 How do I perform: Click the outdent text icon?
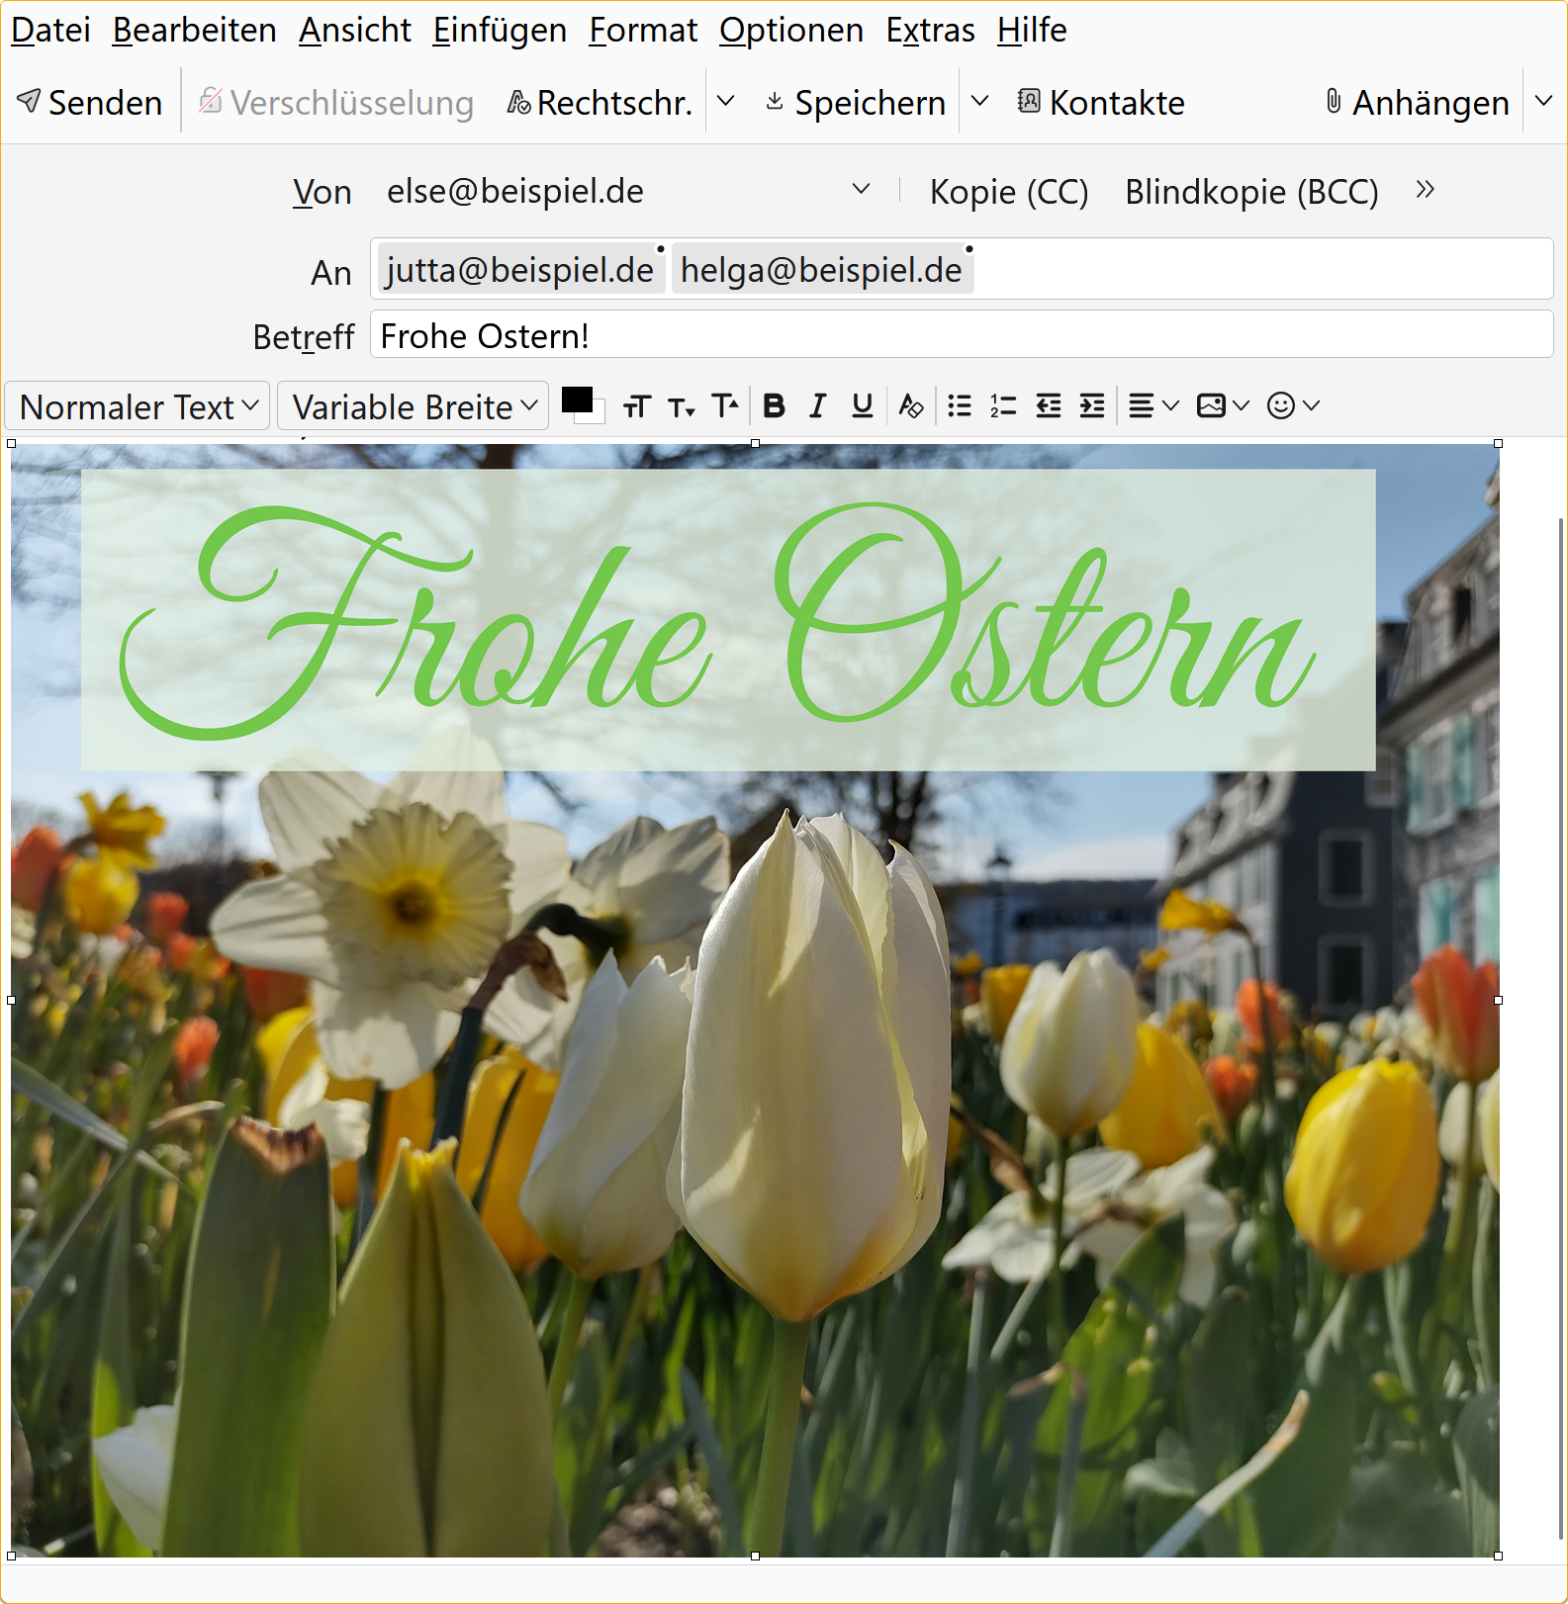(x=1048, y=405)
